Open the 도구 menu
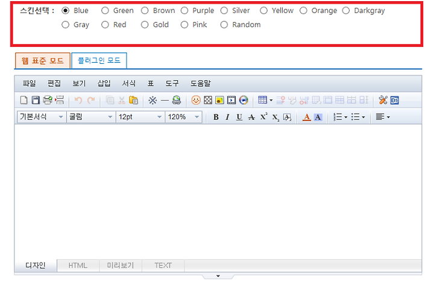This screenshot has width=434, height=282. (x=172, y=83)
